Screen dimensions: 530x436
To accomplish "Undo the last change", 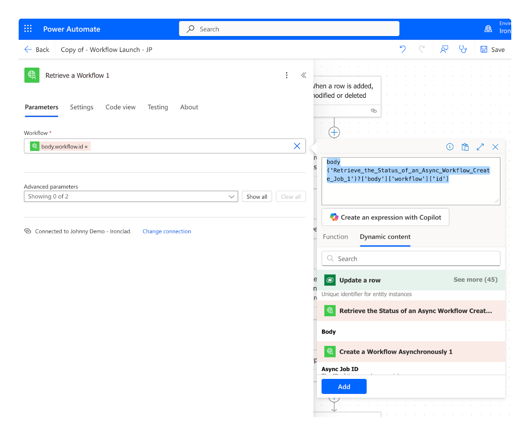I will click(x=403, y=49).
